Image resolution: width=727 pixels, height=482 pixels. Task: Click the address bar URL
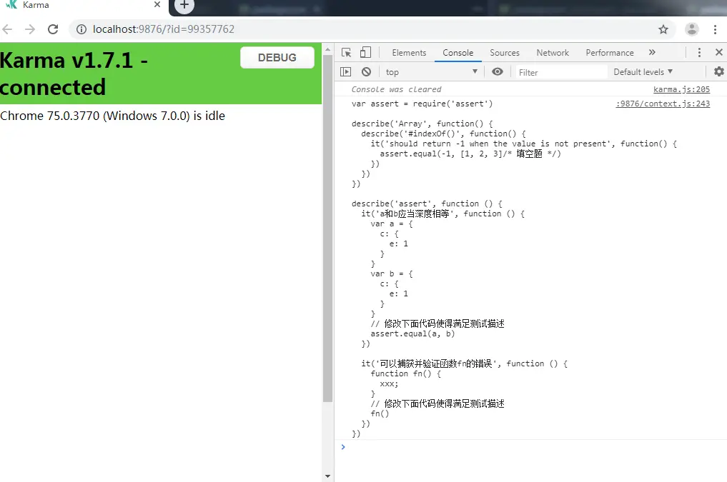tap(164, 29)
